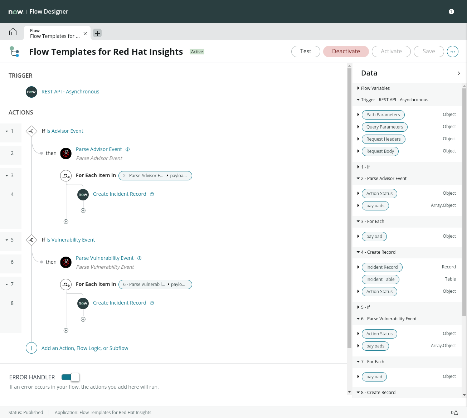Expand the Request Body data pill
The image size is (467, 418).
pyautogui.click(x=358, y=151)
